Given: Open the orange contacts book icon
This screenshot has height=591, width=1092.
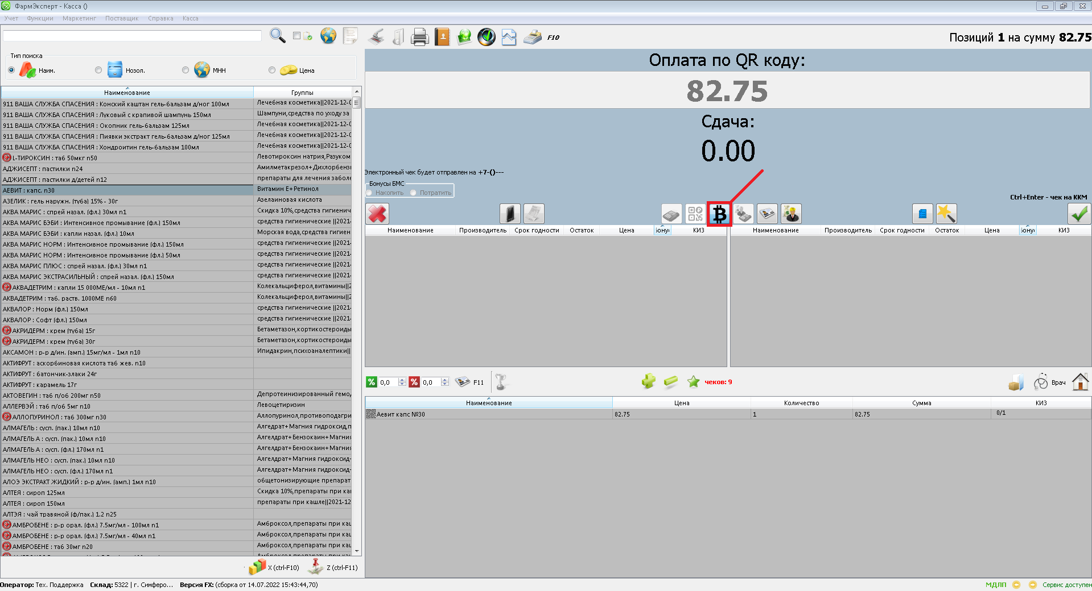Looking at the screenshot, I should 442,37.
